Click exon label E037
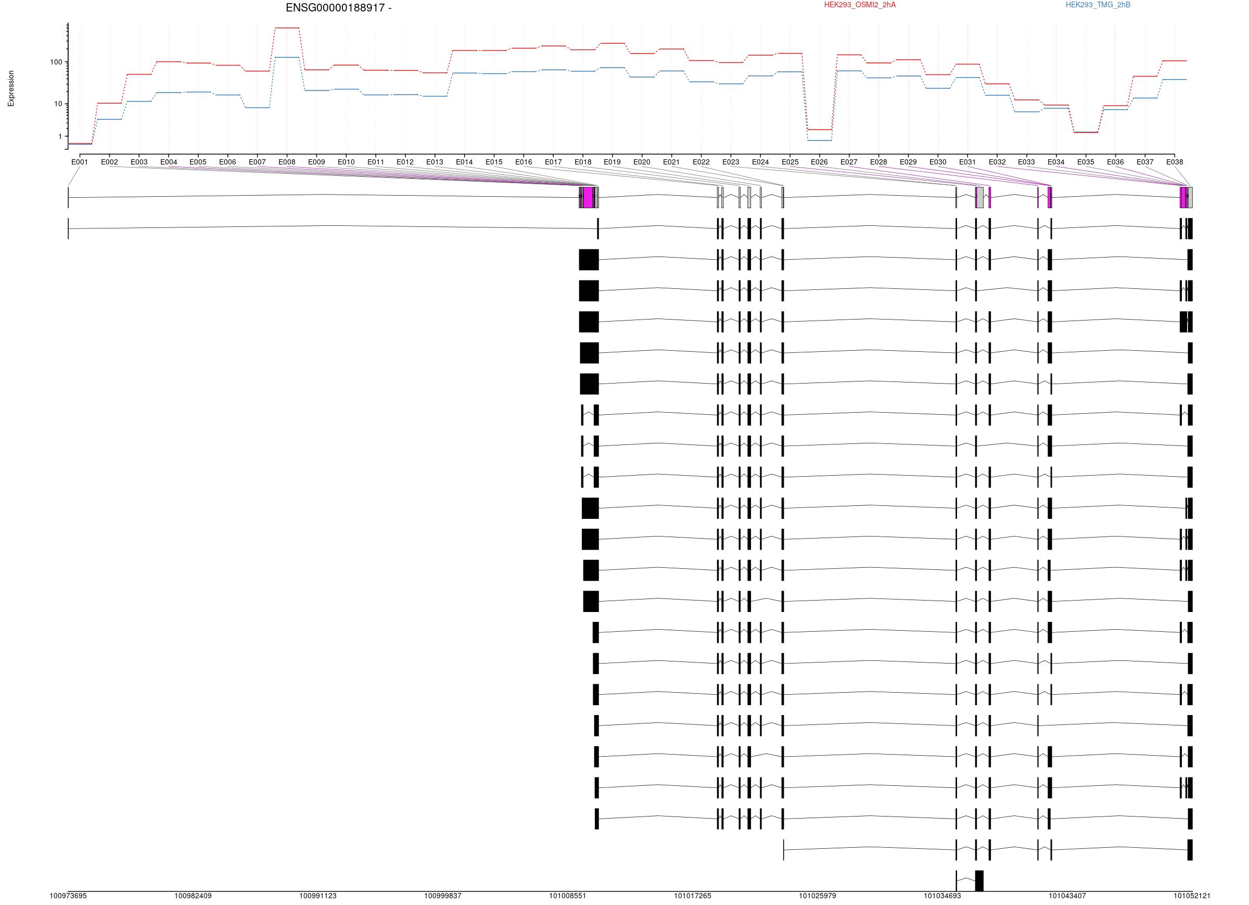Screen dimensions: 1249x905 1145,162
